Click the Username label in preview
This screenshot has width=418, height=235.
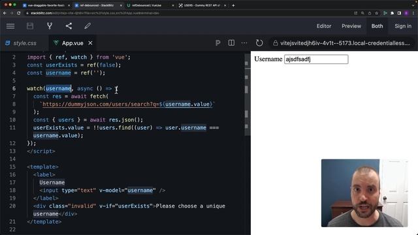[x=268, y=59]
